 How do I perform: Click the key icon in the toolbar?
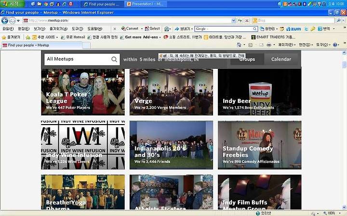[312, 29]
